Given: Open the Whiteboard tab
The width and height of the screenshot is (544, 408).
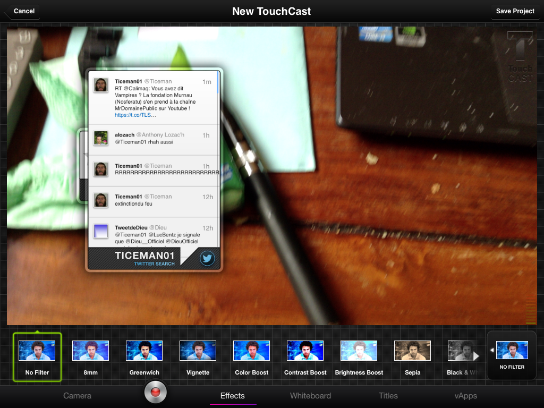Looking at the screenshot, I should coord(310,395).
